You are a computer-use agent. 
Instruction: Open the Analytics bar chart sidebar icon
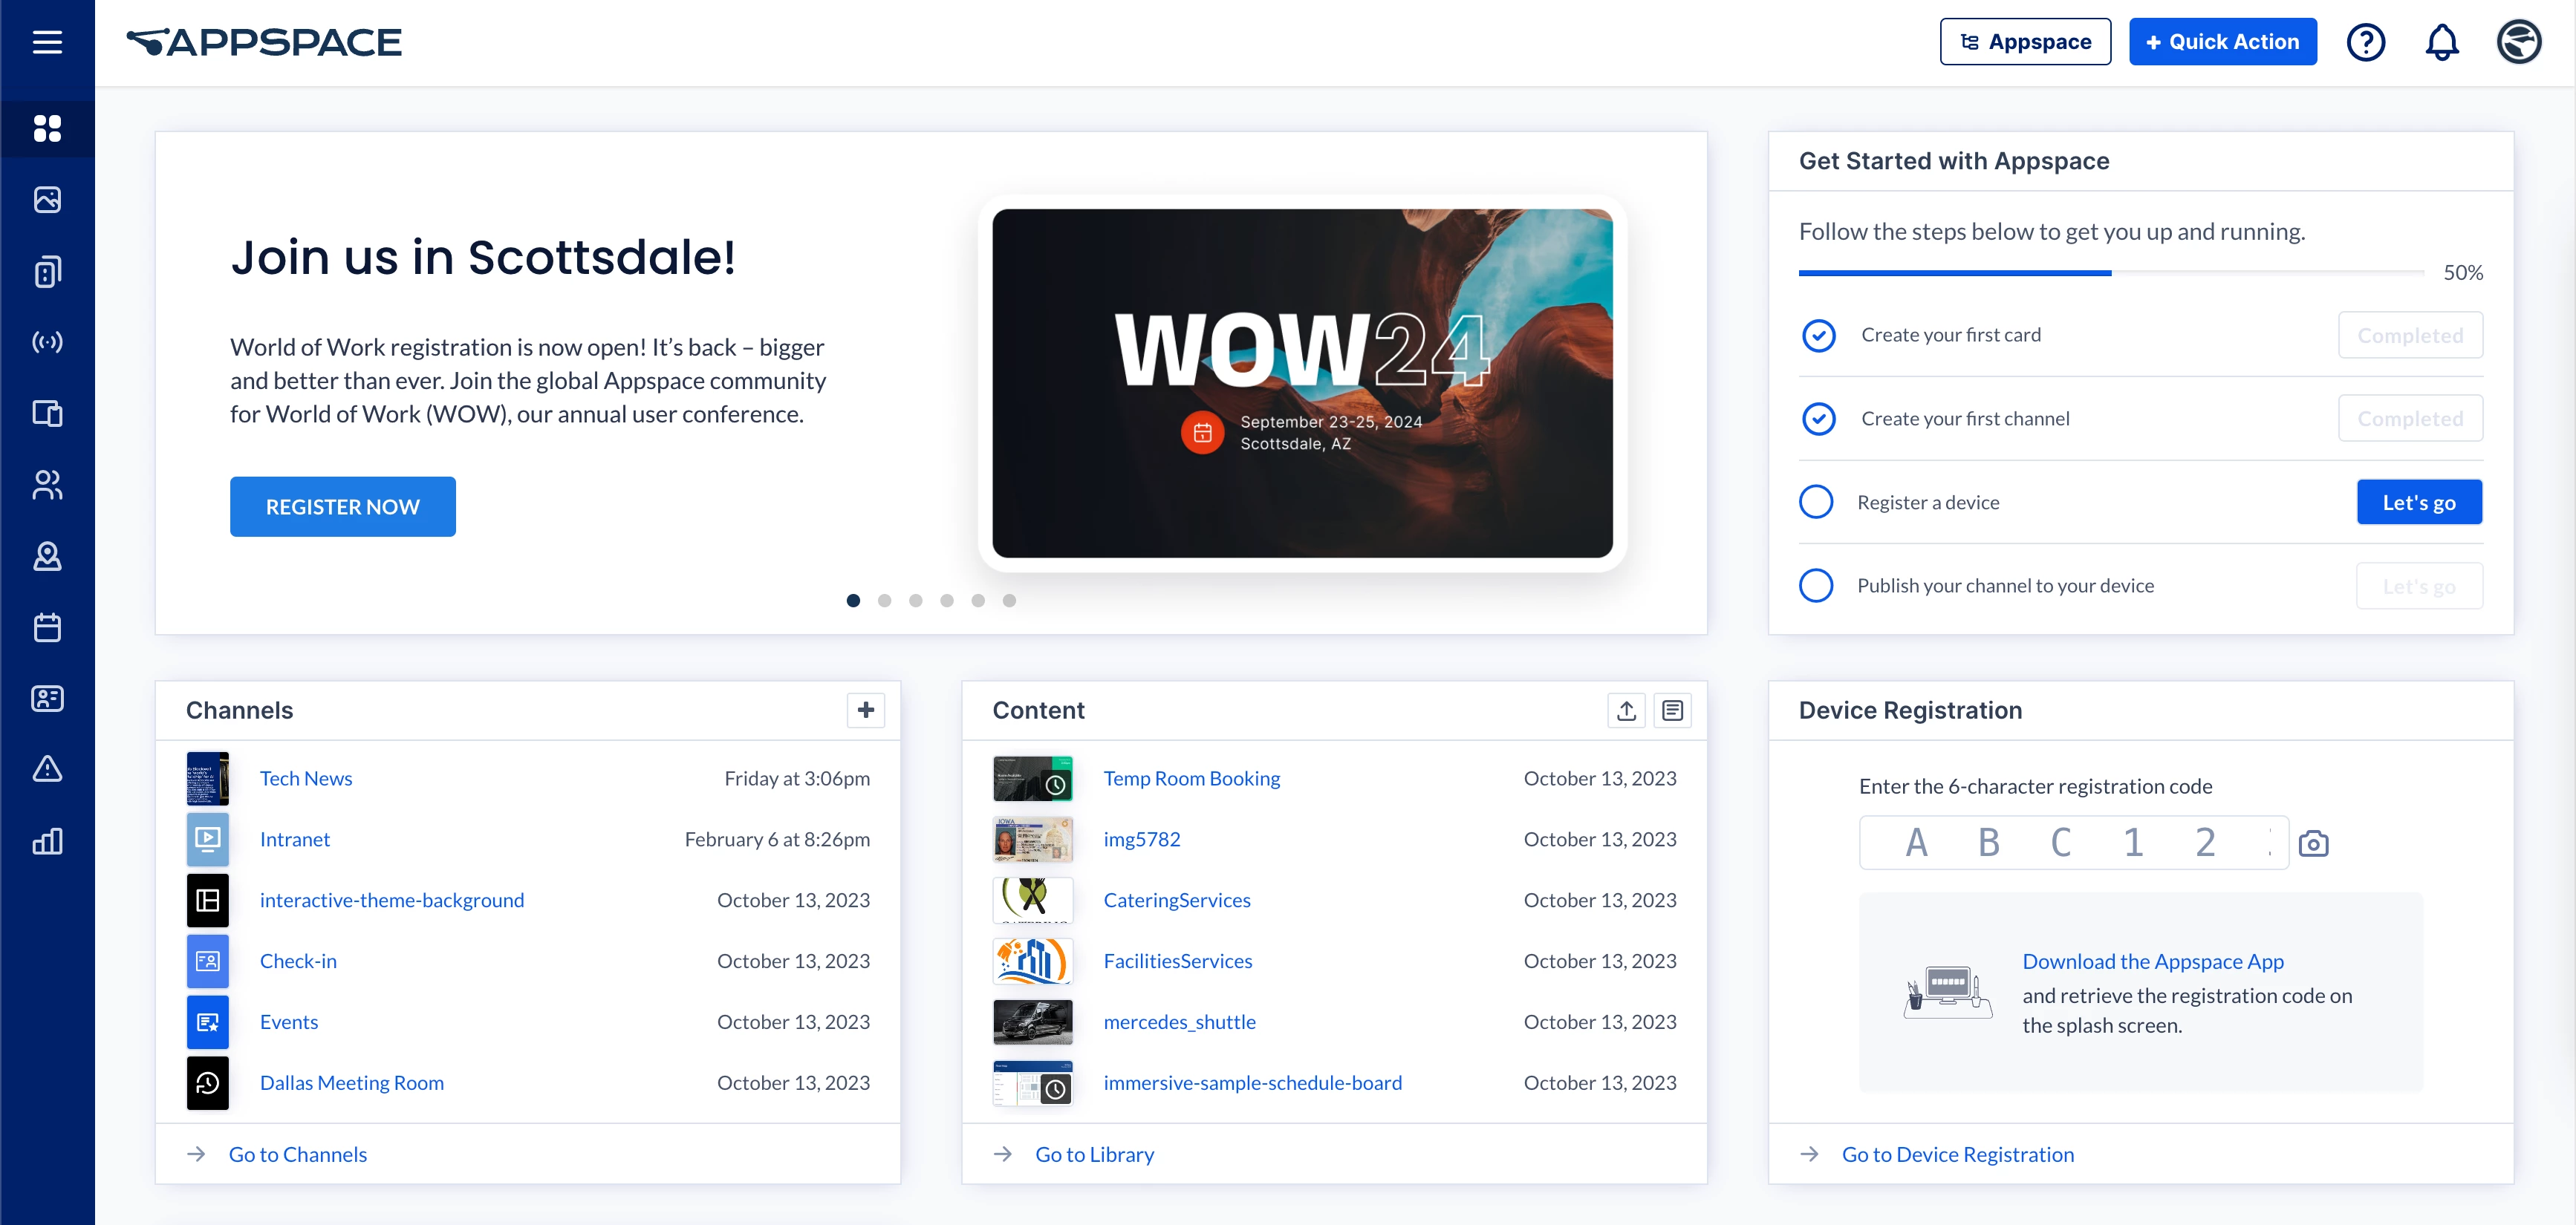[47, 841]
